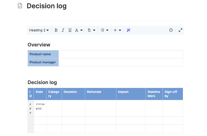Expand the list options arrow

107,30
